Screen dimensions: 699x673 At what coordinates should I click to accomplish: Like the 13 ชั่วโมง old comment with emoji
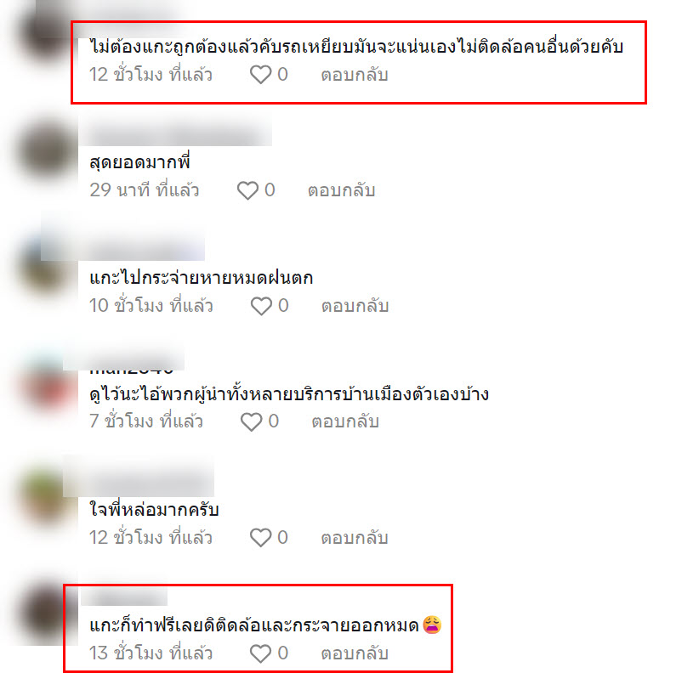pos(260,653)
